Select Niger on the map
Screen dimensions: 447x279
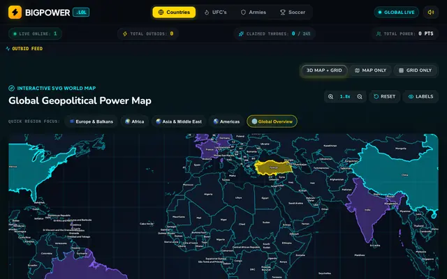click(224, 220)
